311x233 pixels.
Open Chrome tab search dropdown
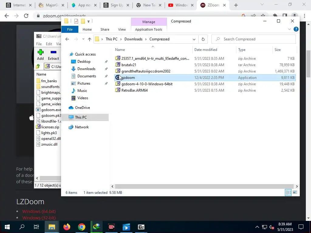[262, 4]
